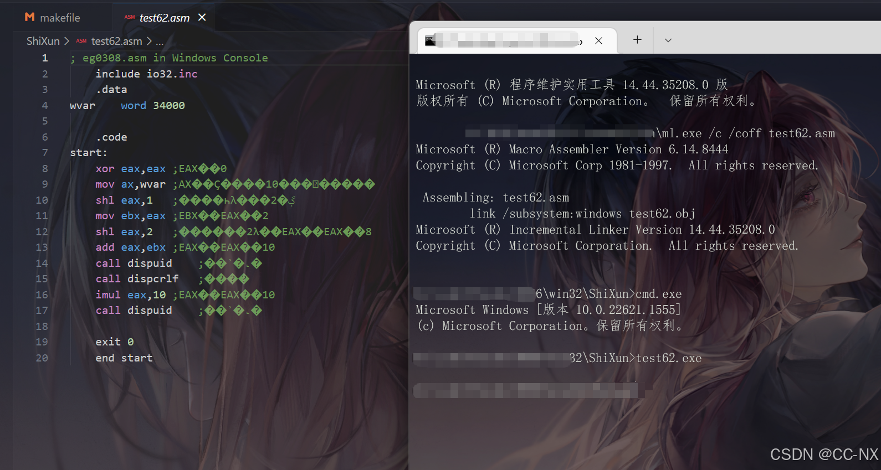Click the 'start:' label line

click(89, 153)
